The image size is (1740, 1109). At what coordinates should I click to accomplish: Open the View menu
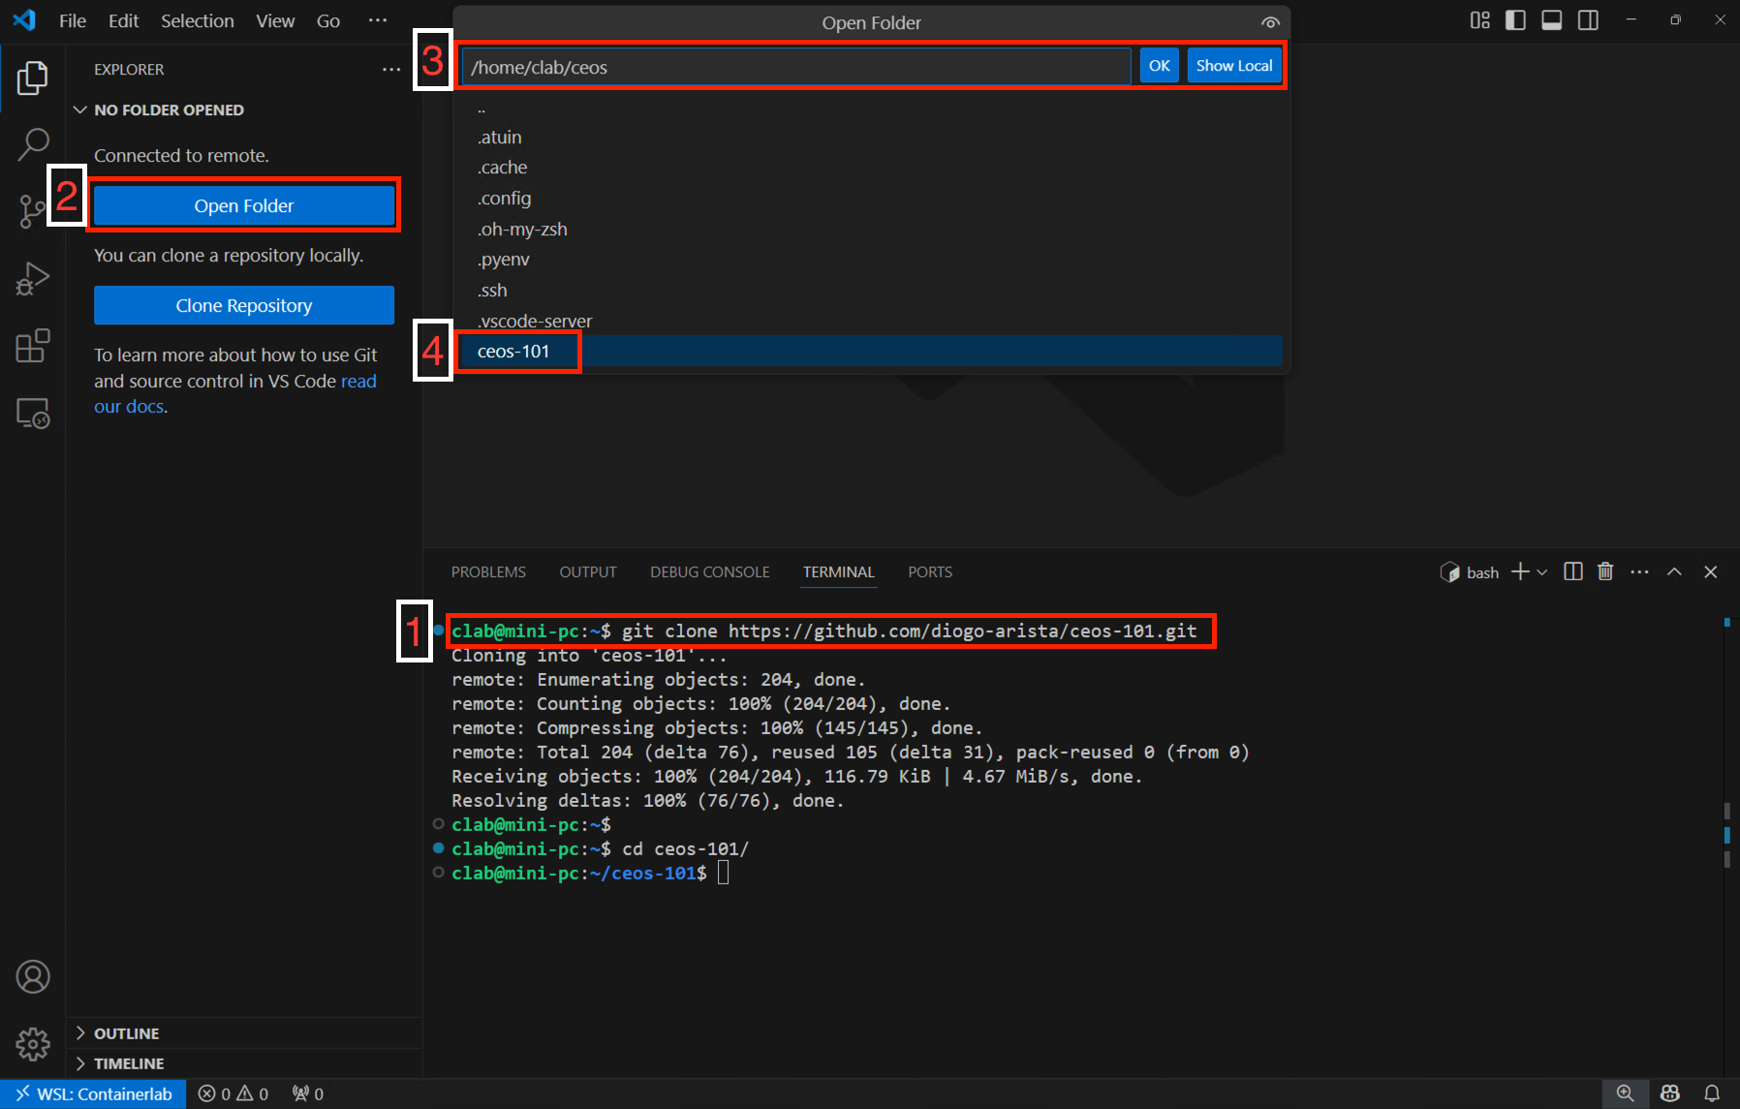274,20
